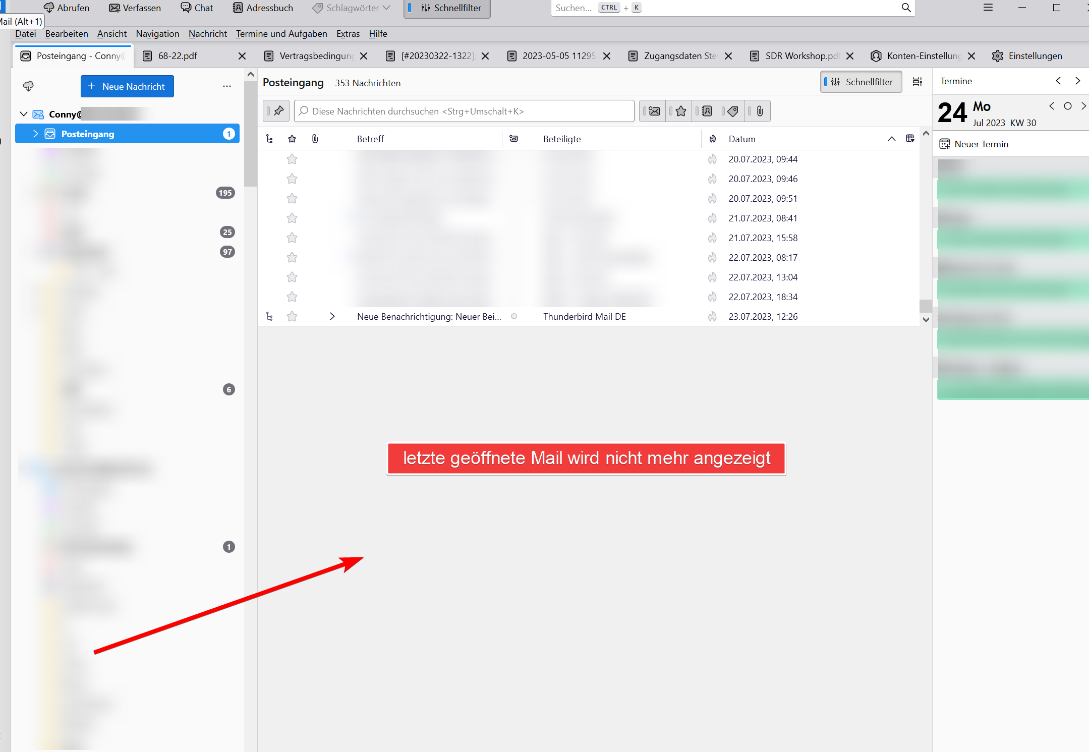Star the message dated 20.07.2023, 09:44
This screenshot has width=1089, height=752.
(292, 159)
